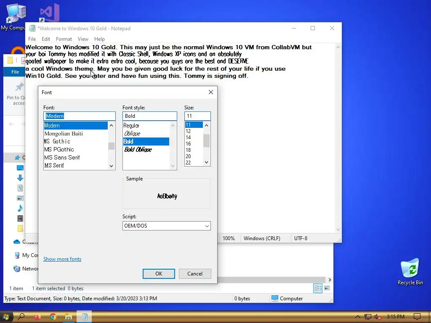Launch Firefox from the taskbar
431x323 pixels.
click(x=37, y=317)
